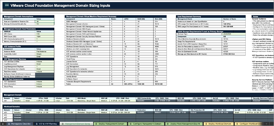Screen dimensions: 274x126
Task: Switch to the Prerequisite Checklist tab
Action: (x=19, y=124)
